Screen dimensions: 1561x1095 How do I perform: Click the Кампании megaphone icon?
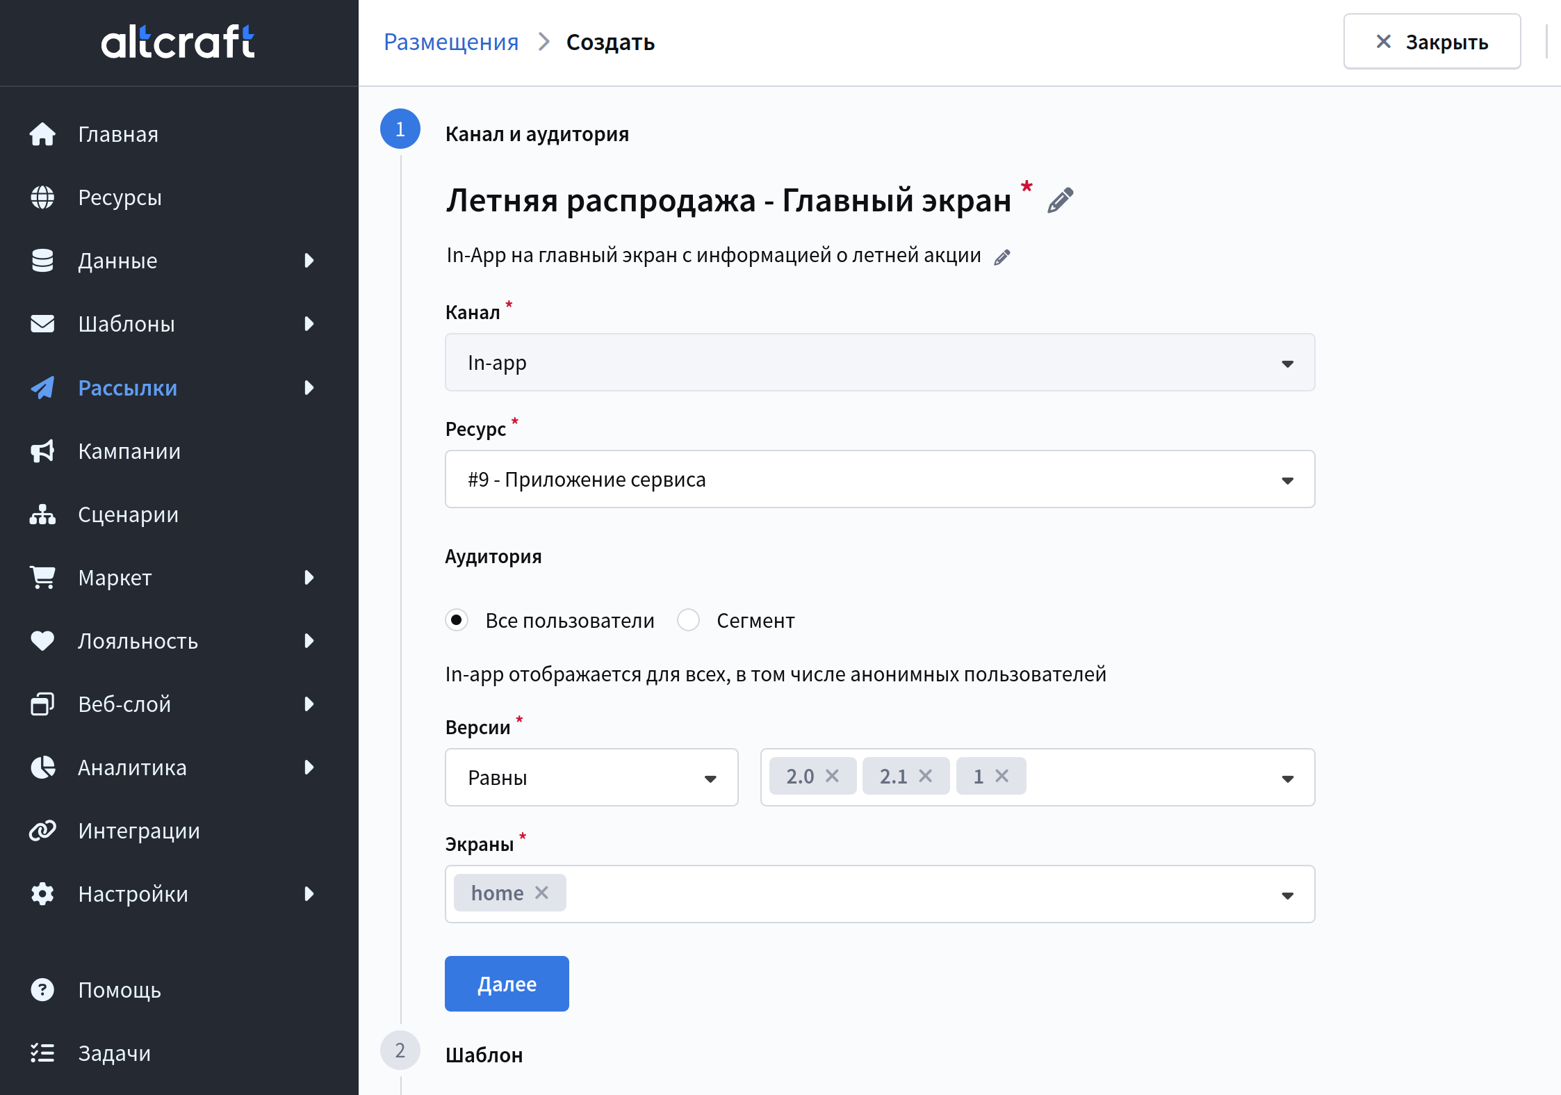[x=42, y=451]
